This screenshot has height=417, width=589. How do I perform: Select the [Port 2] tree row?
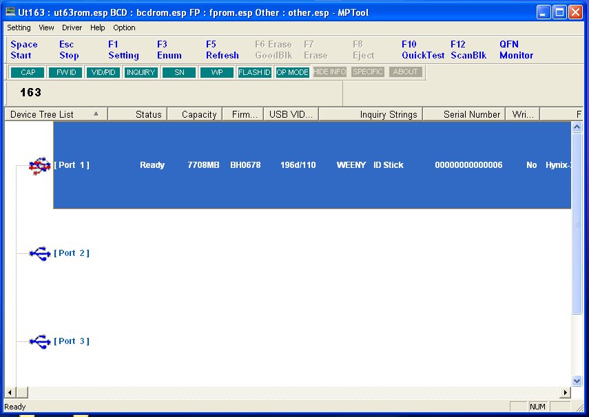(x=72, y=253)
